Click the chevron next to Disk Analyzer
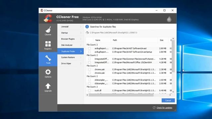 (x=81, y=45)
